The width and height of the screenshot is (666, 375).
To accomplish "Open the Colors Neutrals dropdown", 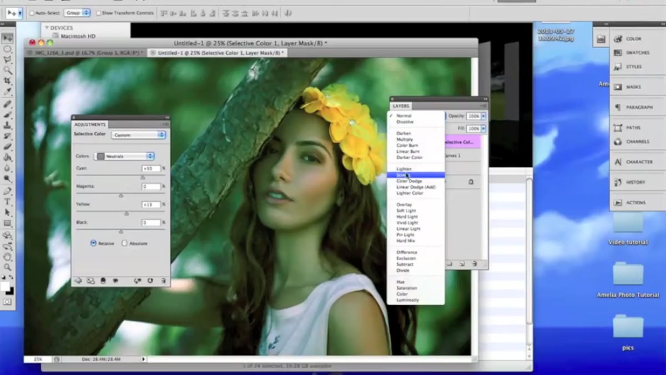I will [x=124, y=156].
